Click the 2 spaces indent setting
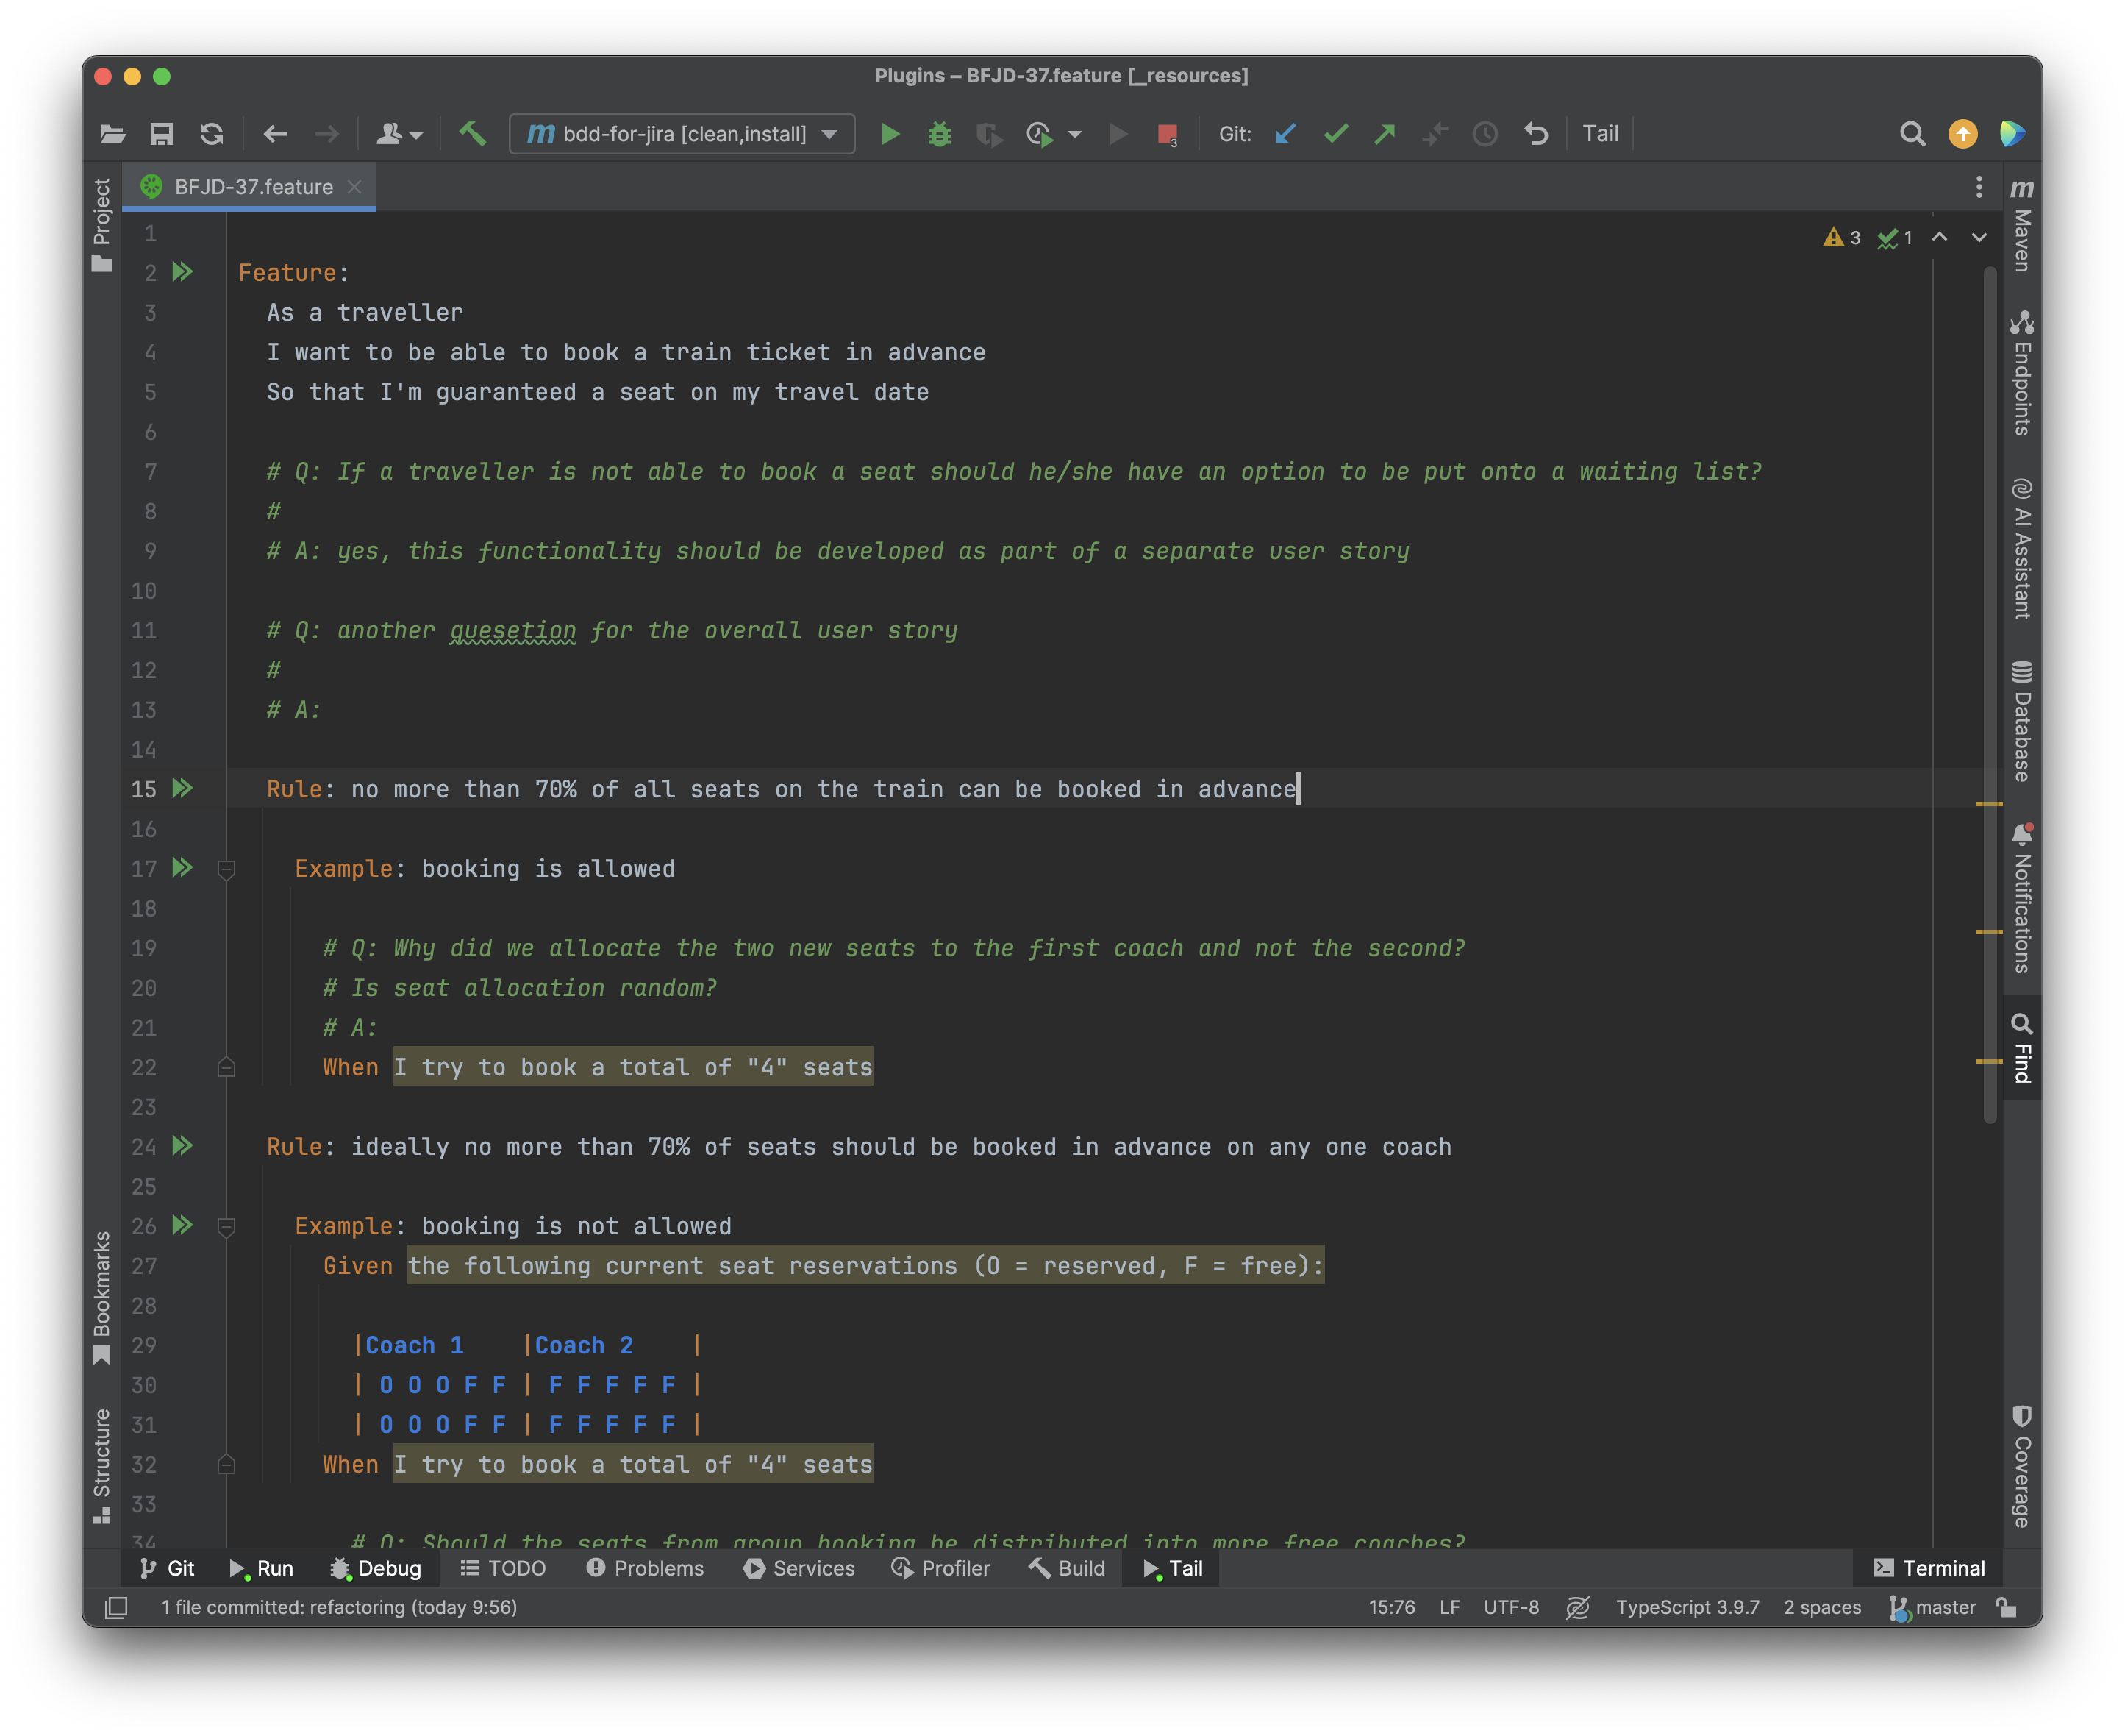 [1822, 1608]
